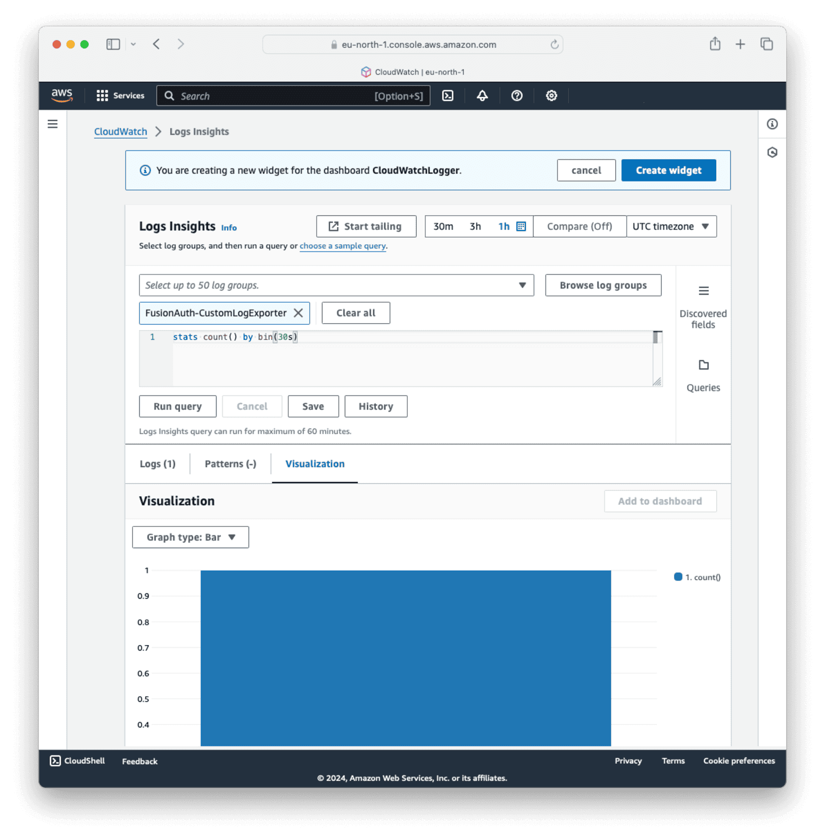Click Clear all log groups
825x839 pixels.
[x=356, y=313]
